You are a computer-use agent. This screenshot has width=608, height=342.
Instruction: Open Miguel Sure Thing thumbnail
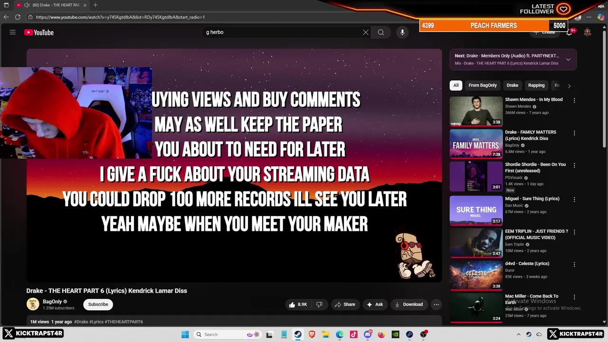click(x=476, y=210)
